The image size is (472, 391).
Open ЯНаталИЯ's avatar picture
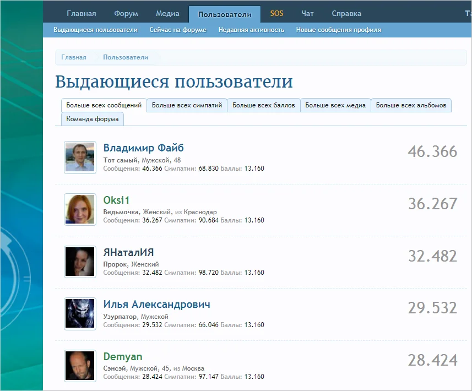click(80, 262)
